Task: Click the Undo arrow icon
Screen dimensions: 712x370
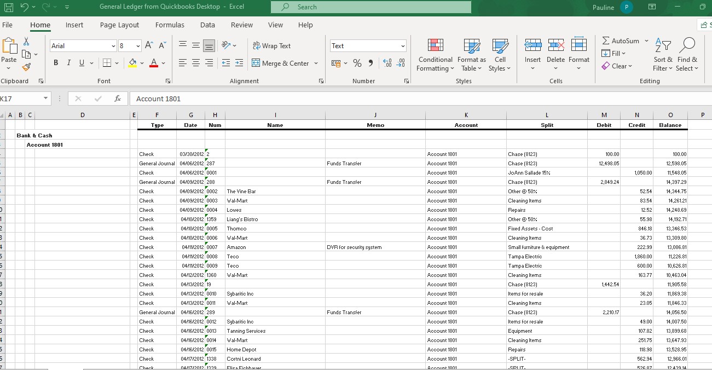Action: pyautogui.click(x=24, y=7)
